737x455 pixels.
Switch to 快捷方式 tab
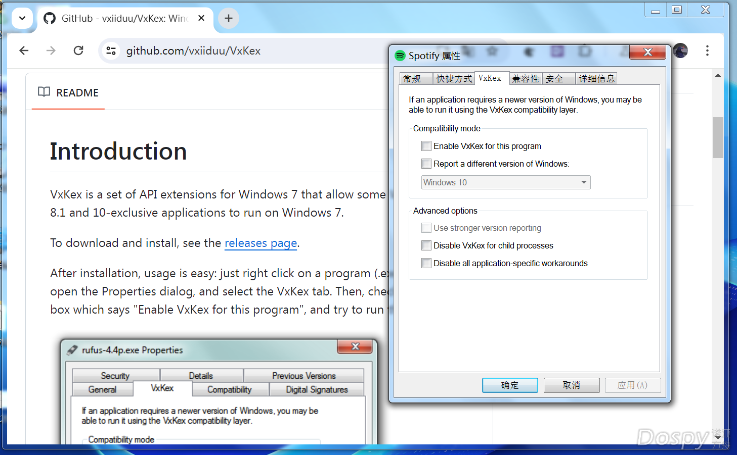click(x=454, y=79)
